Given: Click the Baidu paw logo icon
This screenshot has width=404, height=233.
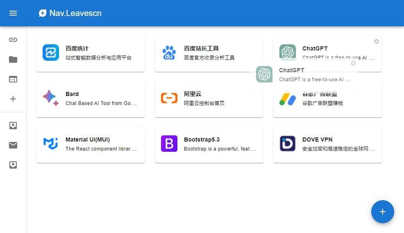Looking at the screenshot, I should [x=169, y=53].
